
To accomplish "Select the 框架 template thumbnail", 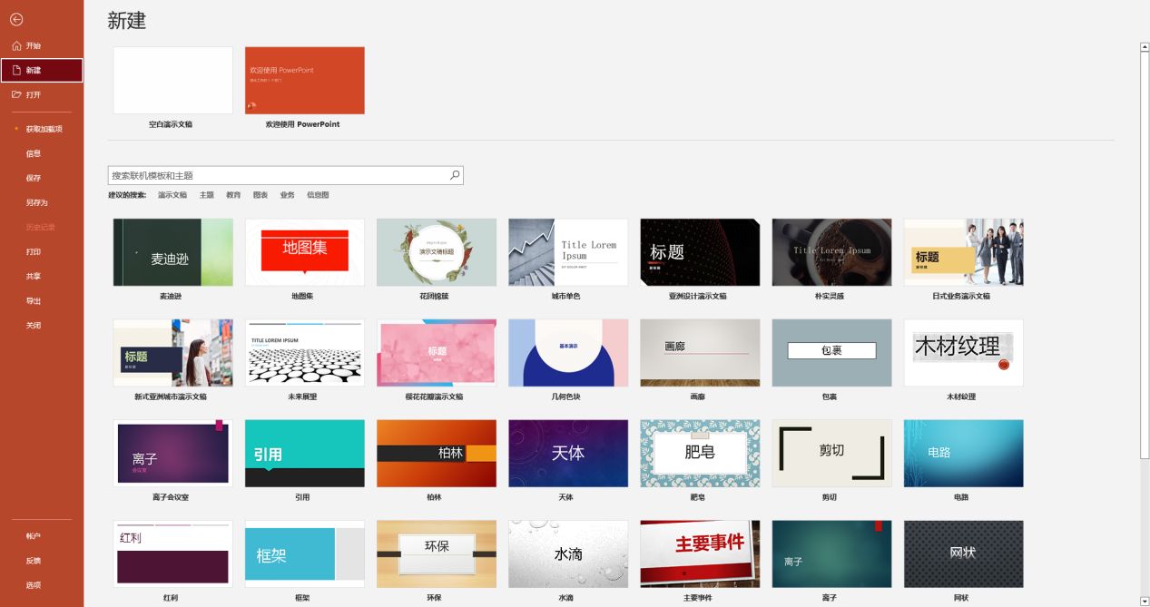I will (305, 554).
